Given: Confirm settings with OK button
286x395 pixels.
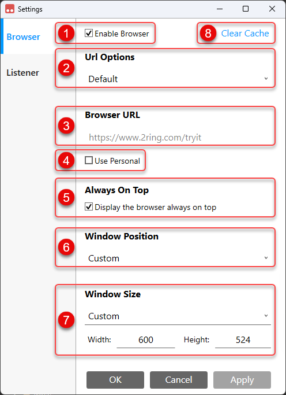Looking at the screenshot, I should coord(115,379).
